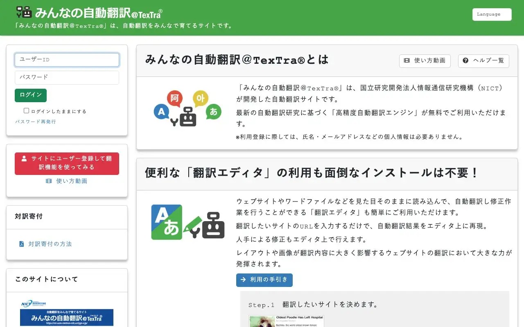Click the TexTra robot logo in header
This screenshot has height=327, width=524.
[24, 12]
